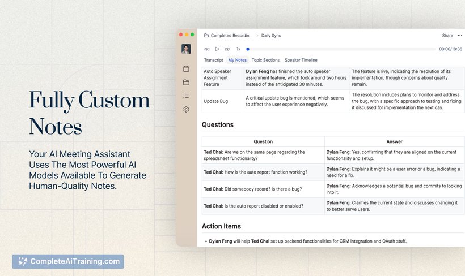Click the Update Bug table cell
The height and width of the screenshot is (276, 465).
(x=223, y=101)
